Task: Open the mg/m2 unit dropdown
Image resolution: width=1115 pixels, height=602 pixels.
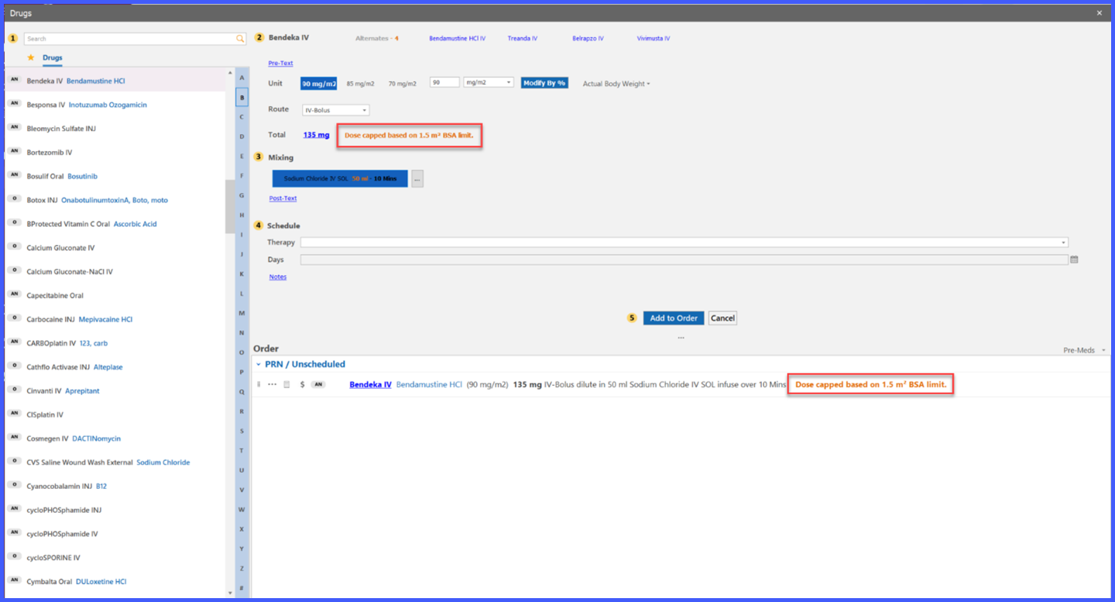Action: coord(489,82)
